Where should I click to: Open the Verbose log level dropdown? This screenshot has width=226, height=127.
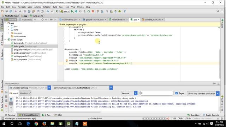pos(136,93)
